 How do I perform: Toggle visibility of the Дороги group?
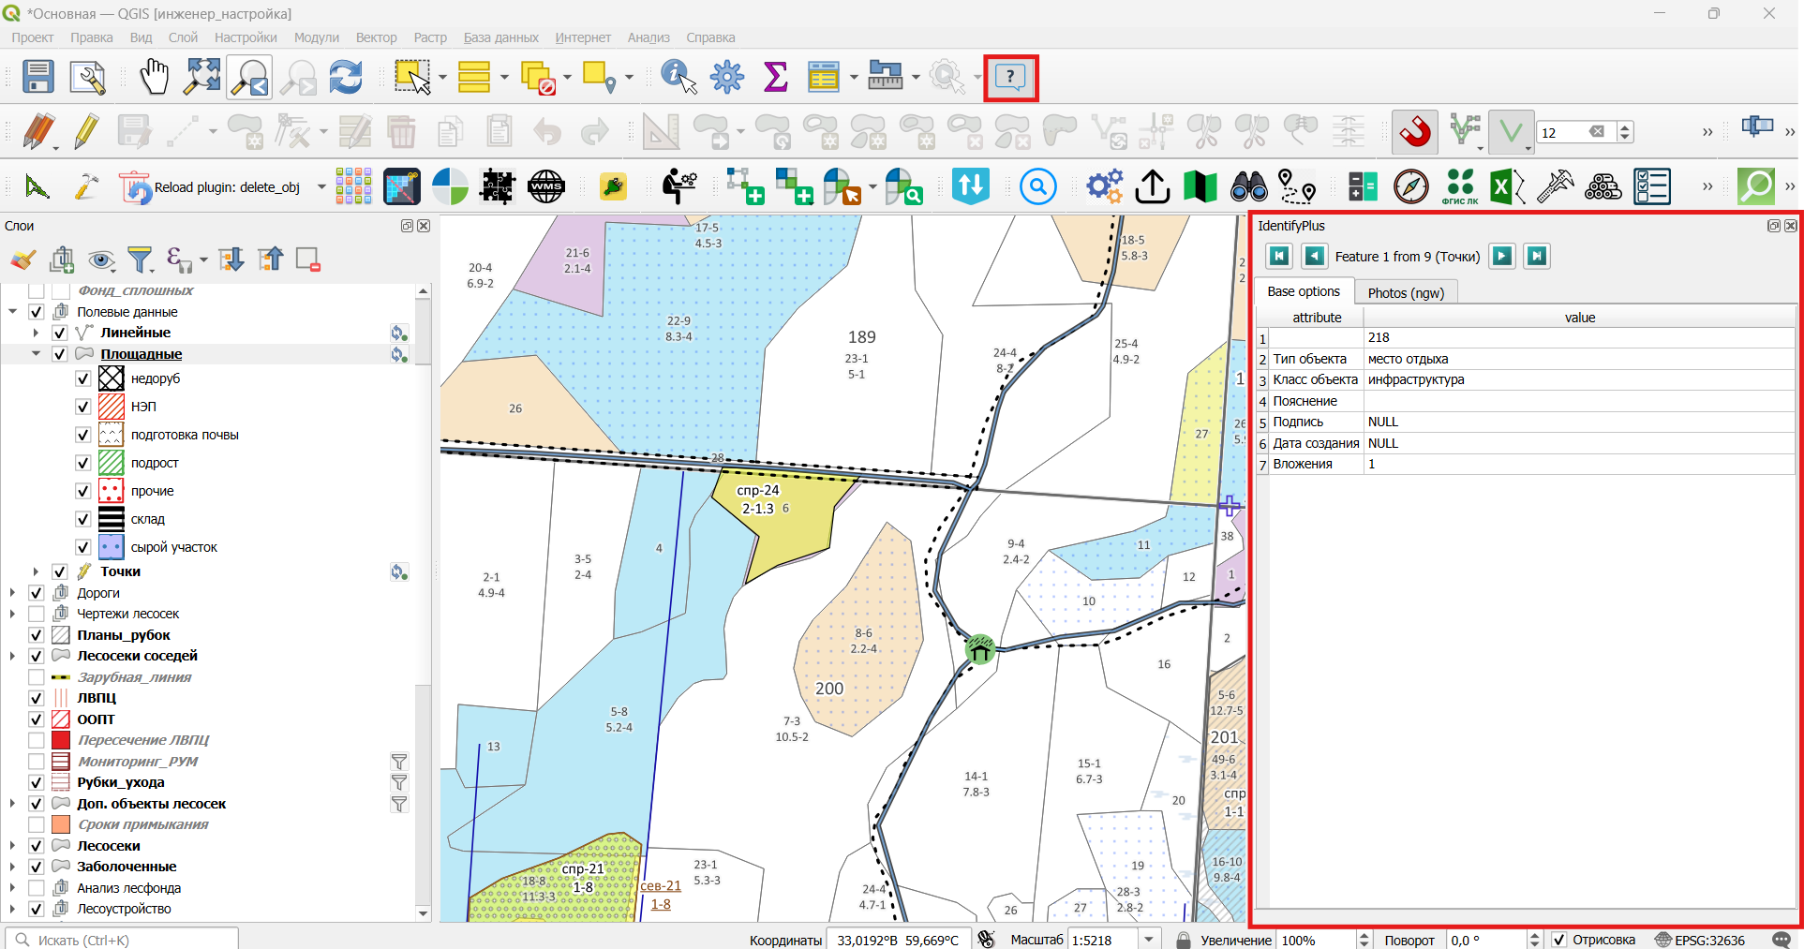click(x=37, y=593)
